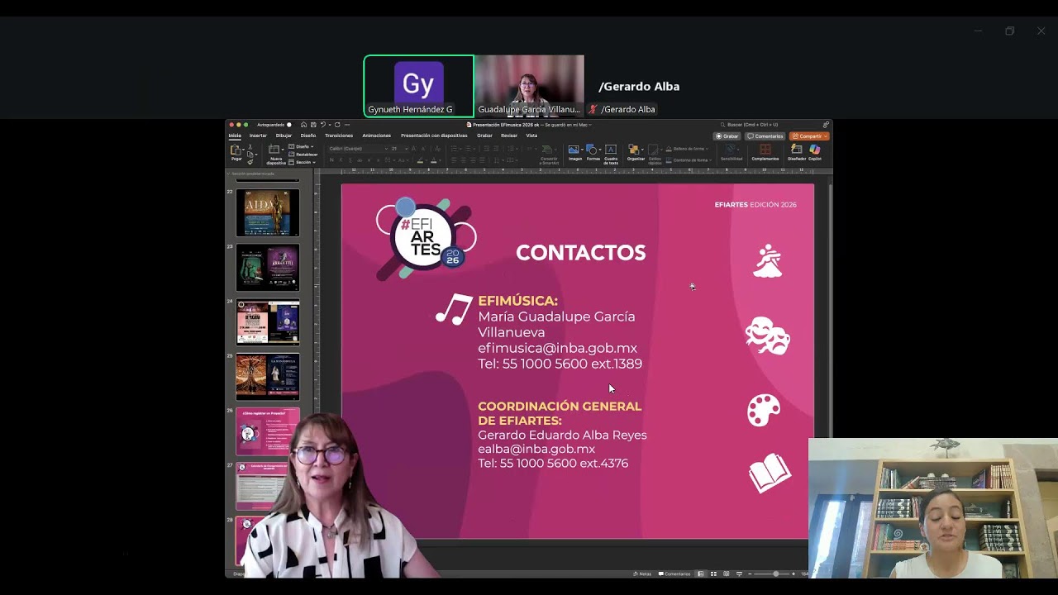Click the font color button

[x=434, y=160]
